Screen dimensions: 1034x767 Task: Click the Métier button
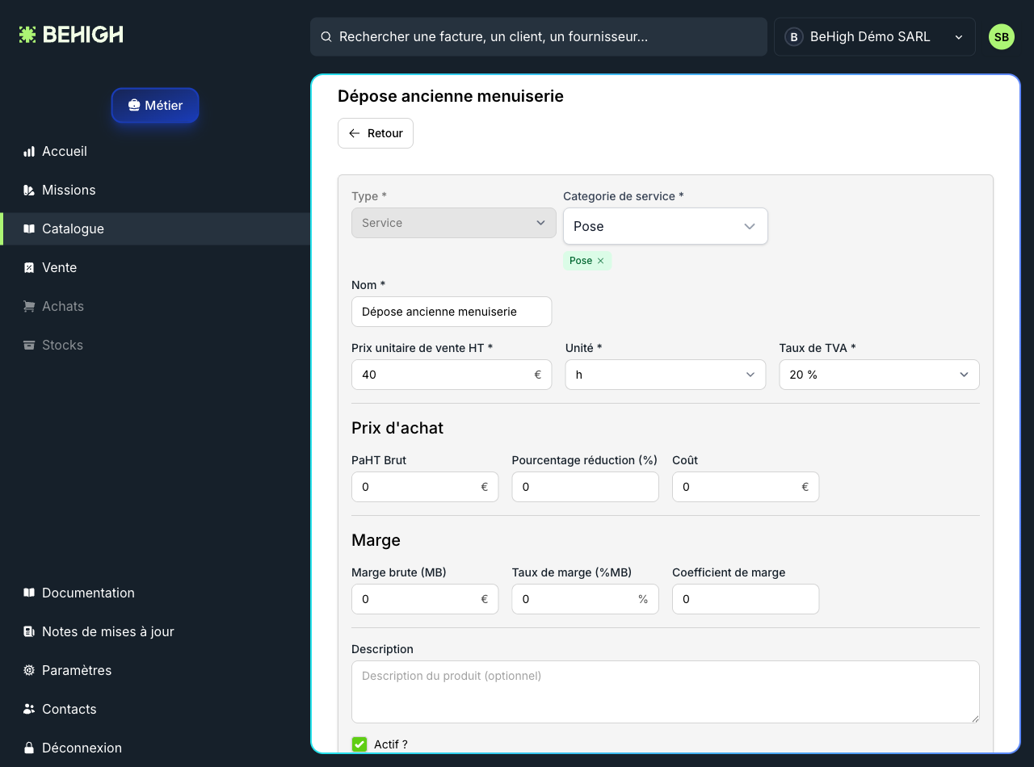[155, 105]
